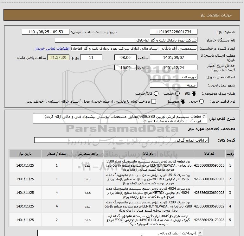
Task: Choose the متوسط purchase type
Action: click(183, 101)
